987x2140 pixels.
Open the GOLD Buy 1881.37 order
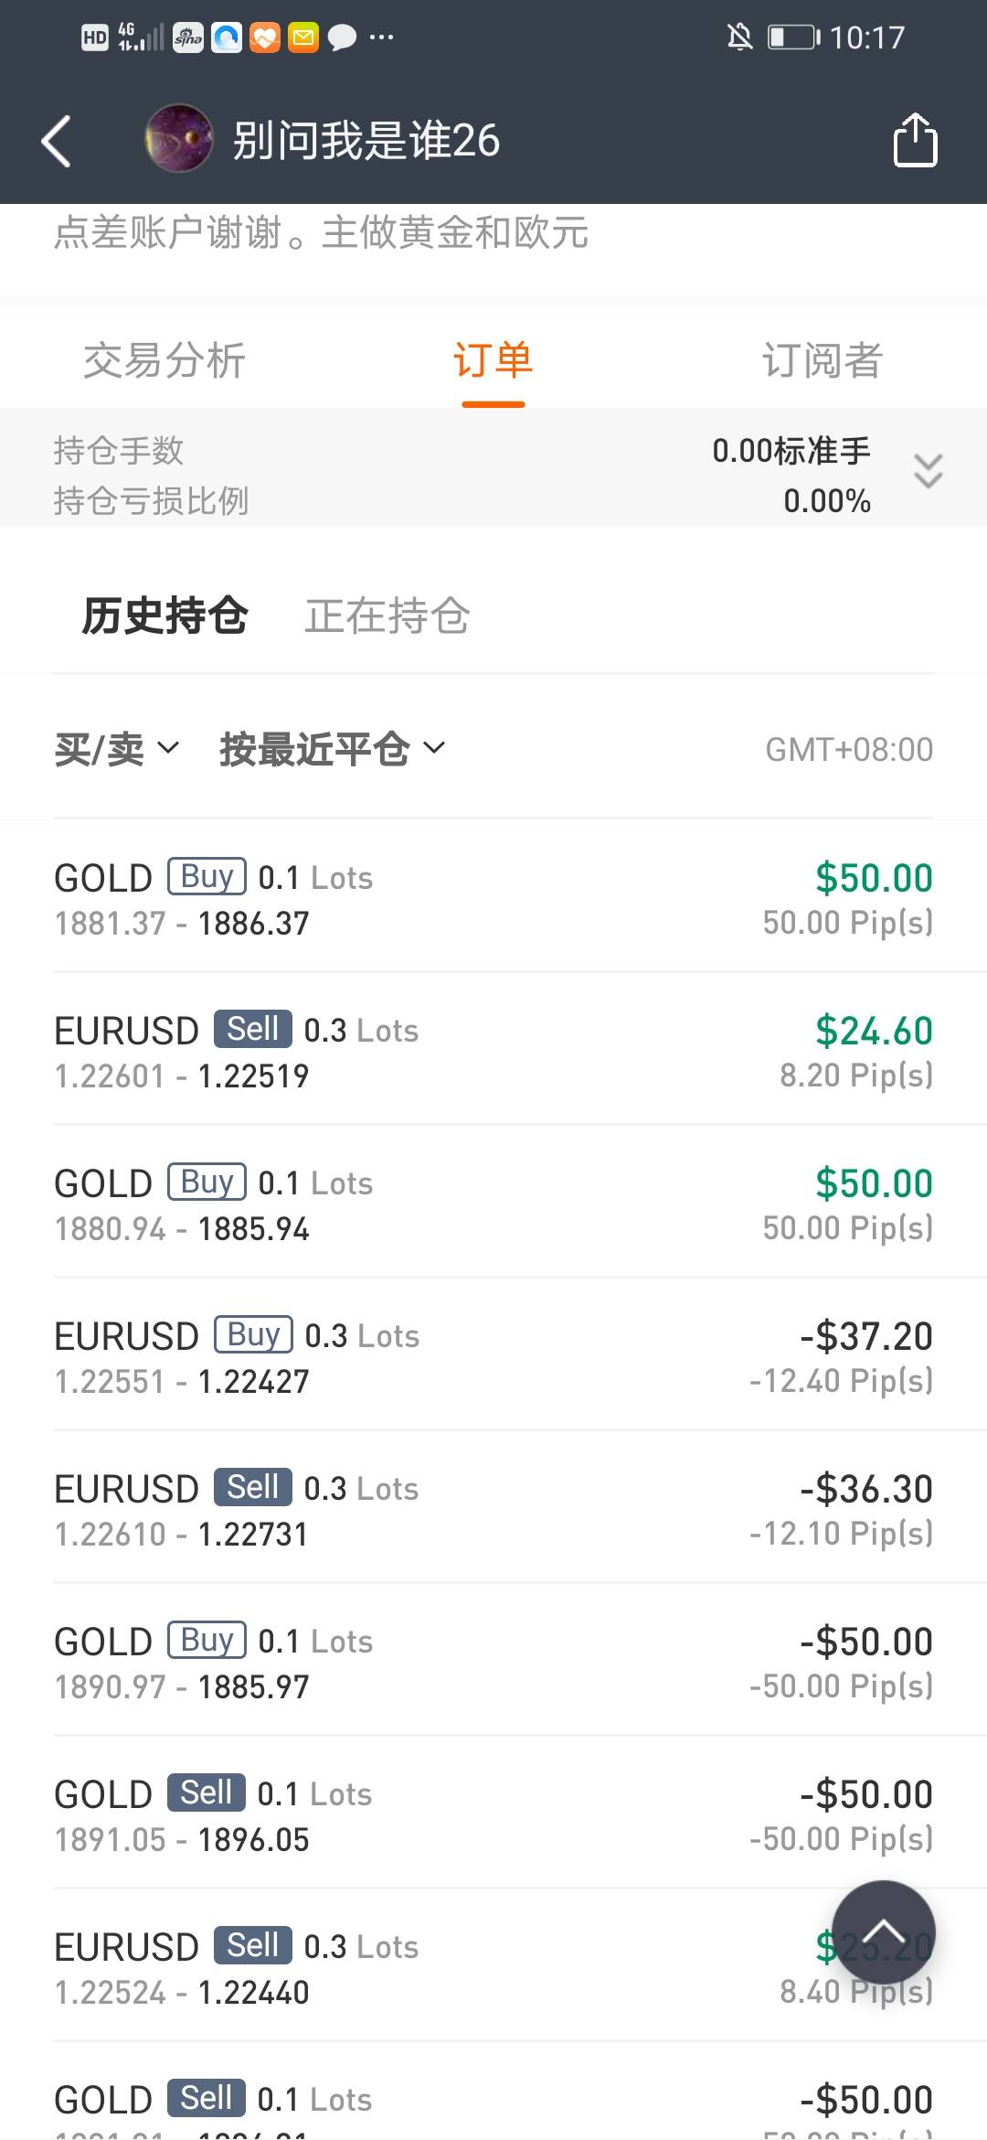[493, 899]
